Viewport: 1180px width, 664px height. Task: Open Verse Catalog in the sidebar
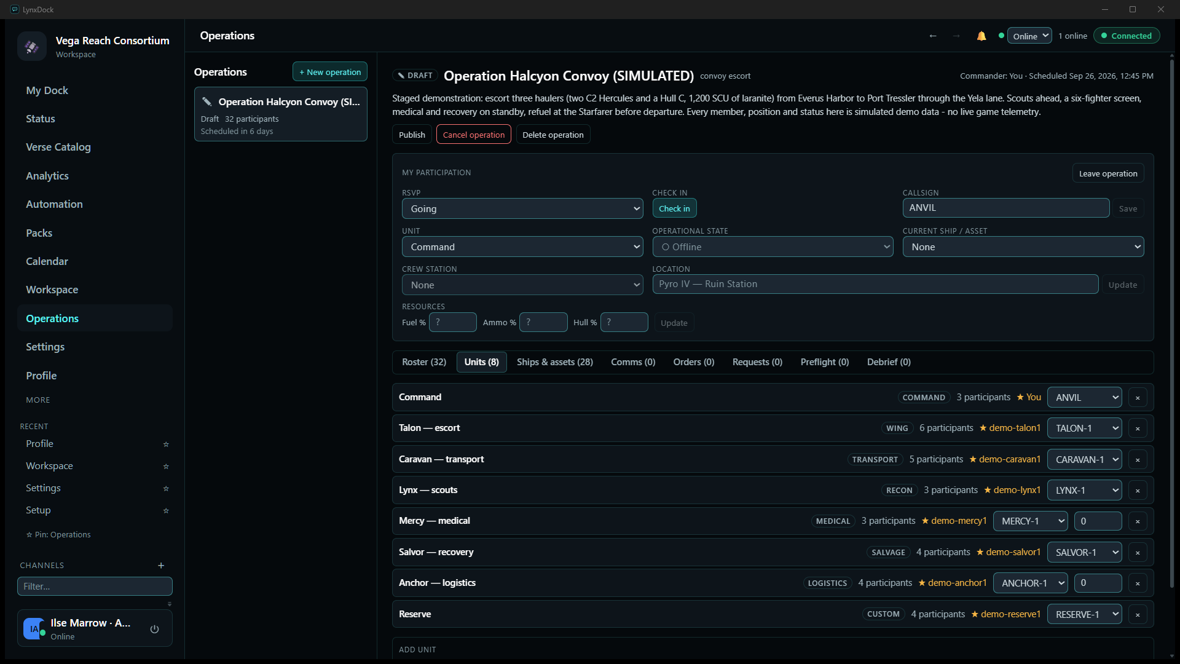click(x=95, y=148)
